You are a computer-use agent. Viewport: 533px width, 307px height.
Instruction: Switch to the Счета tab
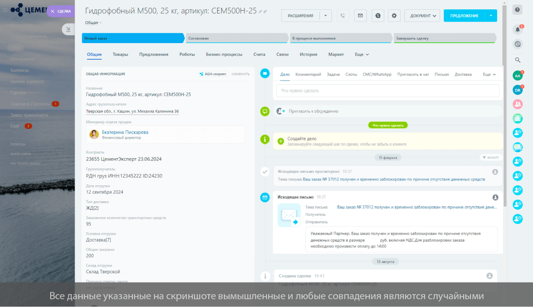point(259,54)
